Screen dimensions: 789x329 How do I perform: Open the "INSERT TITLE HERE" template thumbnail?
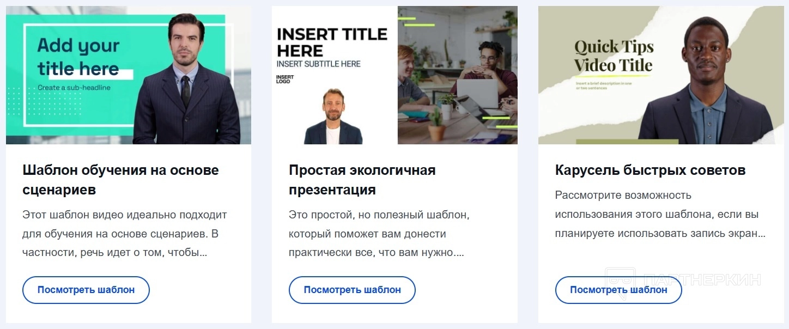(394, 75)
